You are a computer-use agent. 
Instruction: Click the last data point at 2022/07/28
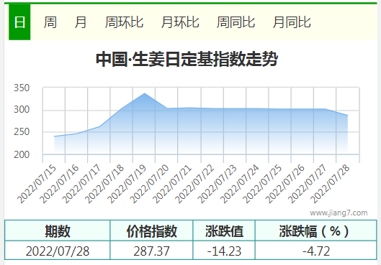click(x=348, y=116)
